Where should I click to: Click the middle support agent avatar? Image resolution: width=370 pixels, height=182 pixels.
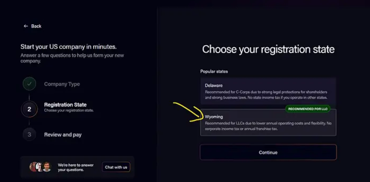click(x=39, y=167)
